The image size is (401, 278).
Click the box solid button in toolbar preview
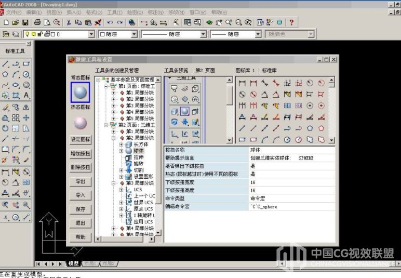pos(174,112)
